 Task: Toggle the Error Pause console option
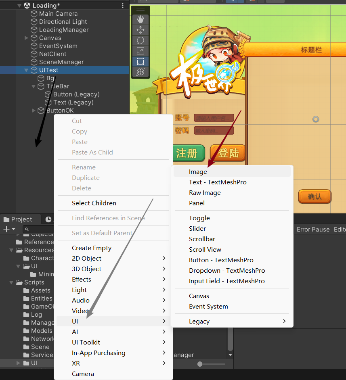coord(313,229)
